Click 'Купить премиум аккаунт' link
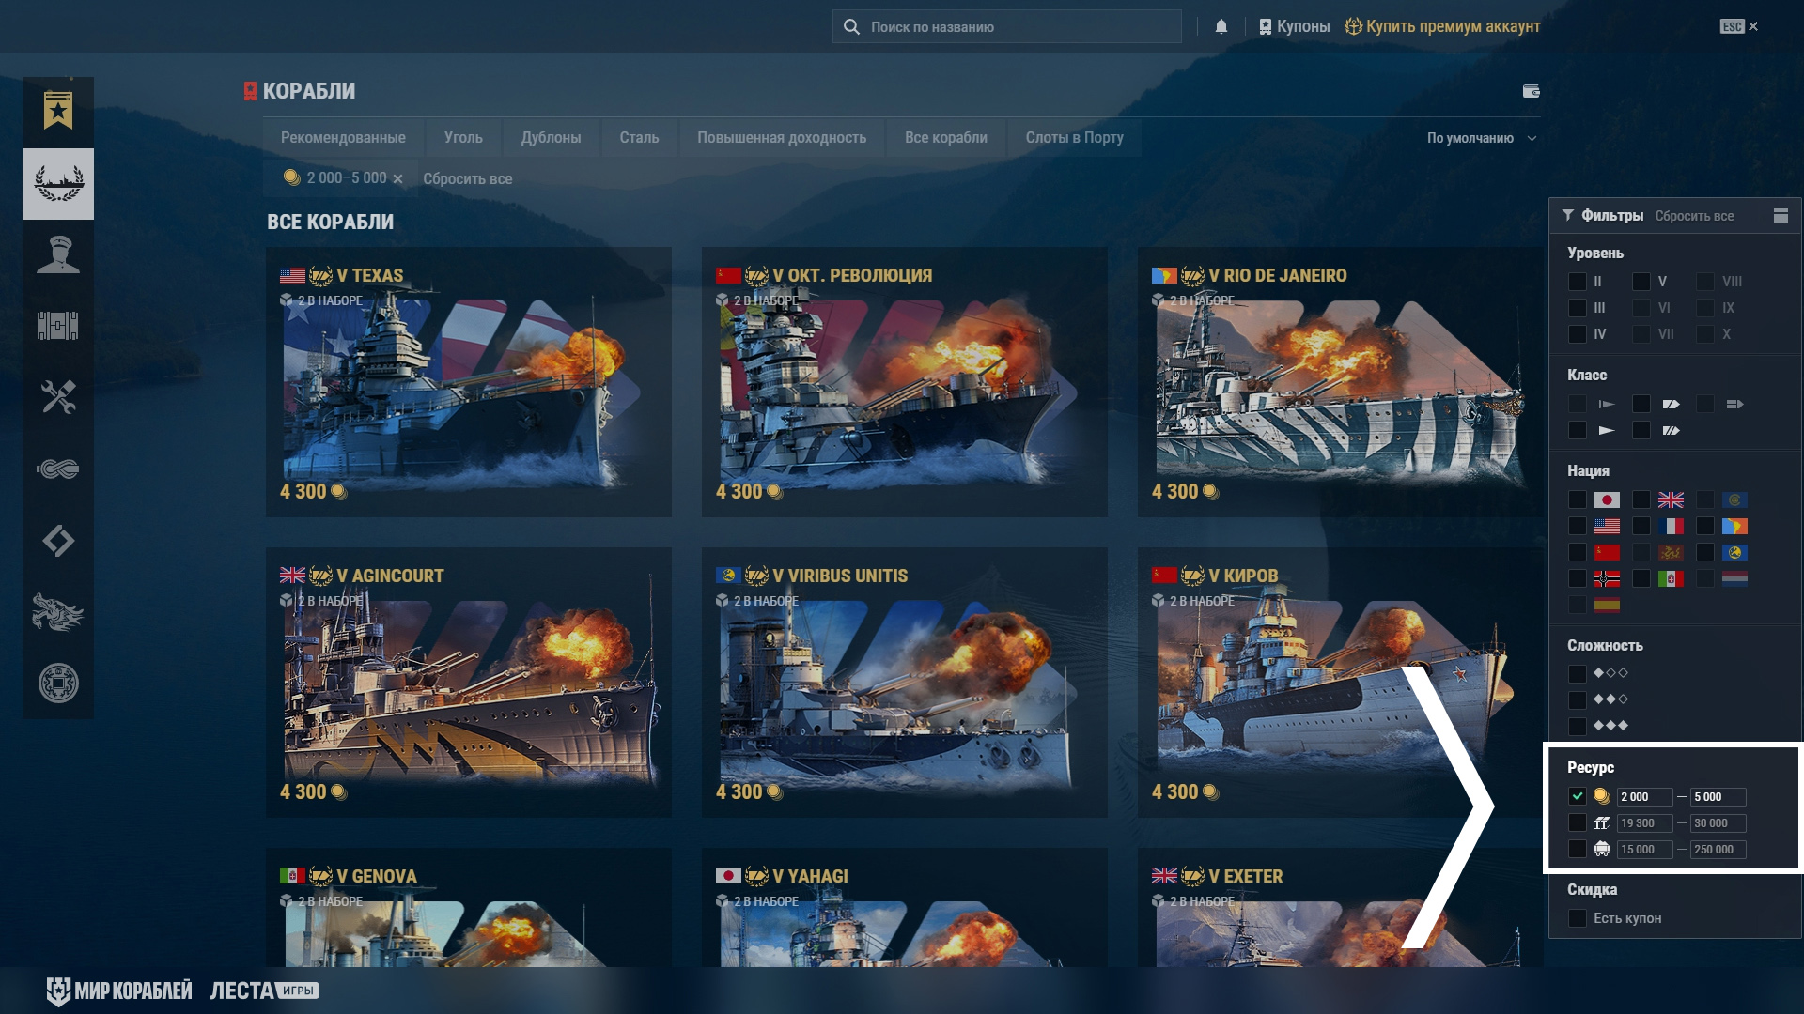1804x1014 pixels. pos(1452,26)
